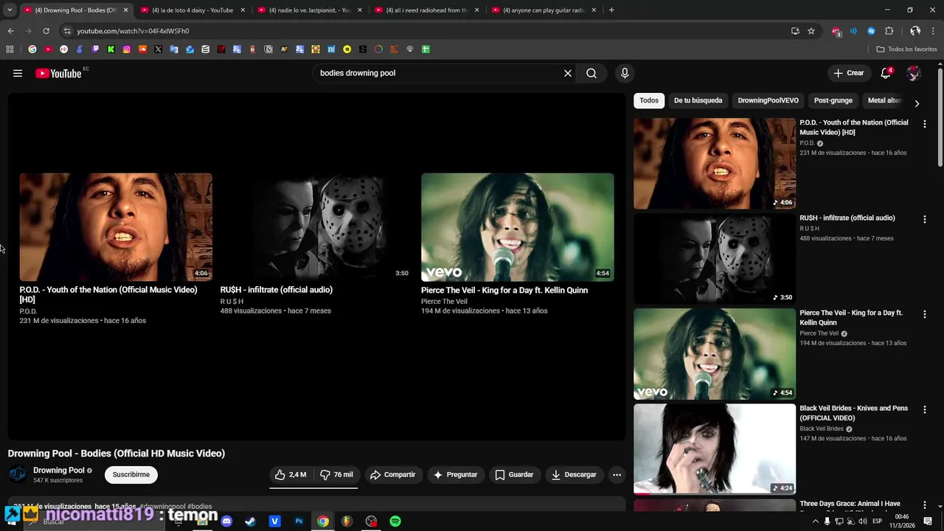This screenshot has width=944, height=531.
Task: Click the Crear button
Action: click(x=848, y=73)
